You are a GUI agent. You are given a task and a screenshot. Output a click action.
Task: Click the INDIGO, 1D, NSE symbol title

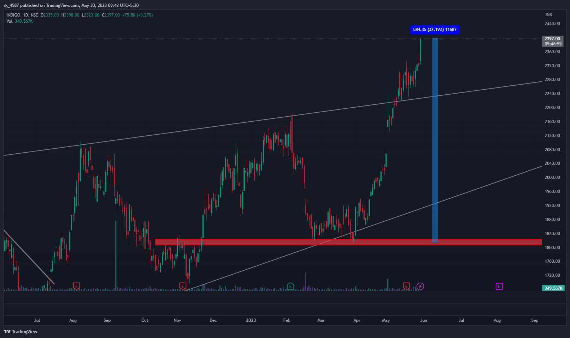(x=22, y=15)
